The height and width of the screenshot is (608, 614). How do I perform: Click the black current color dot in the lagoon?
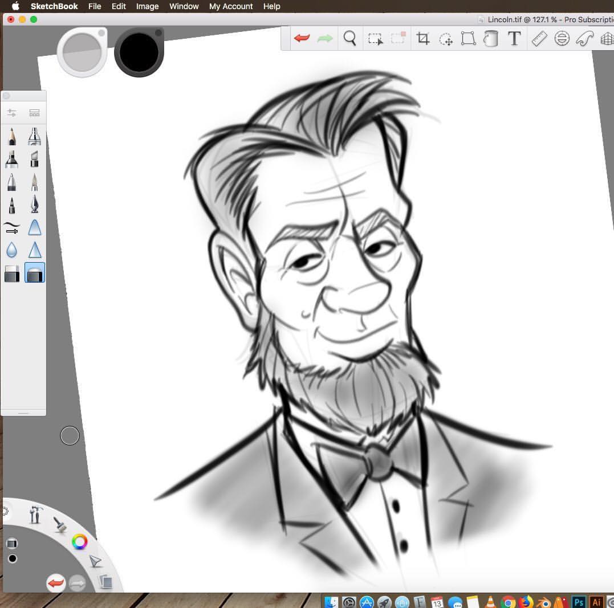pos(13,558)
